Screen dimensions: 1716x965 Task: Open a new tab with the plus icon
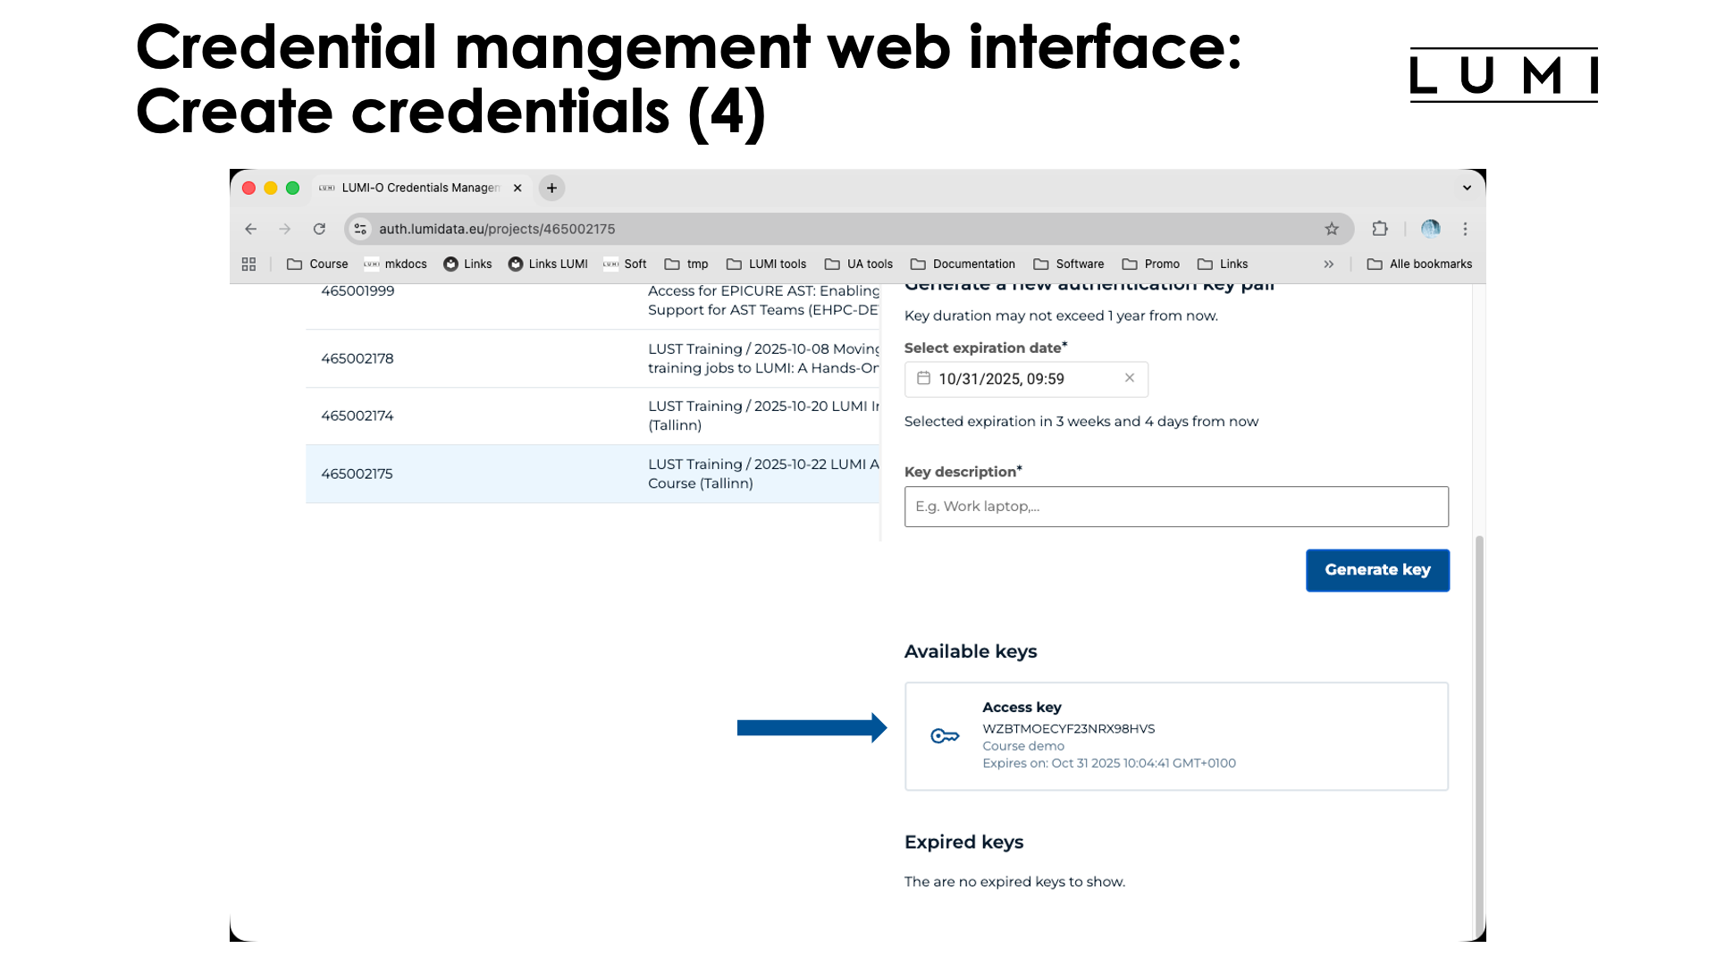click(551, 188)
